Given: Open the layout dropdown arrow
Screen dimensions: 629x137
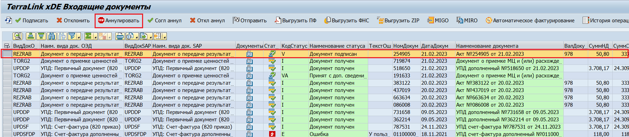Looking at the screenshot, I should click(x=164, y=36).
